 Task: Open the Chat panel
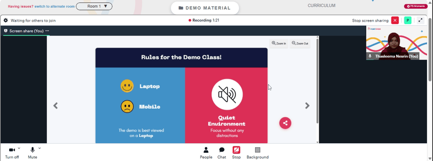tap(222, 153)
